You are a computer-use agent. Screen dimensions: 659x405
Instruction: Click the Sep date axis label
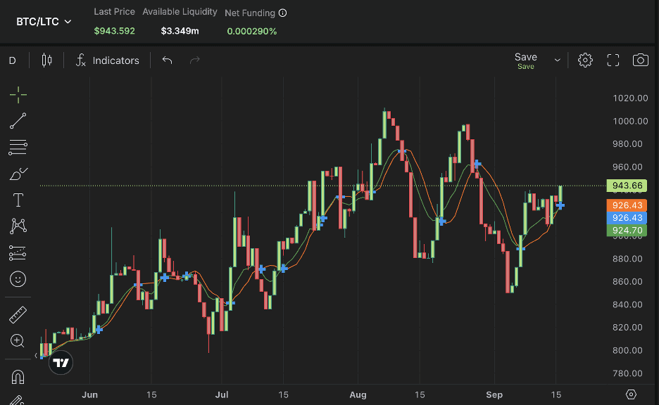(494, 395)
